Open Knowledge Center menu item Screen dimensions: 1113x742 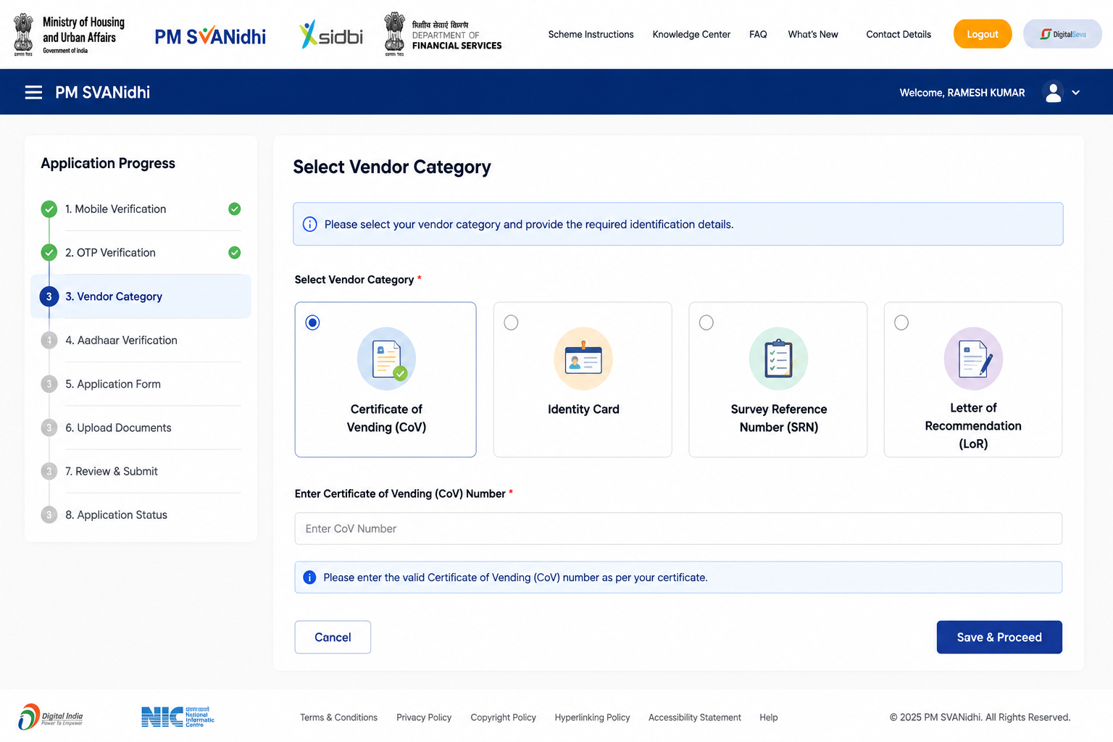point(691,34)
